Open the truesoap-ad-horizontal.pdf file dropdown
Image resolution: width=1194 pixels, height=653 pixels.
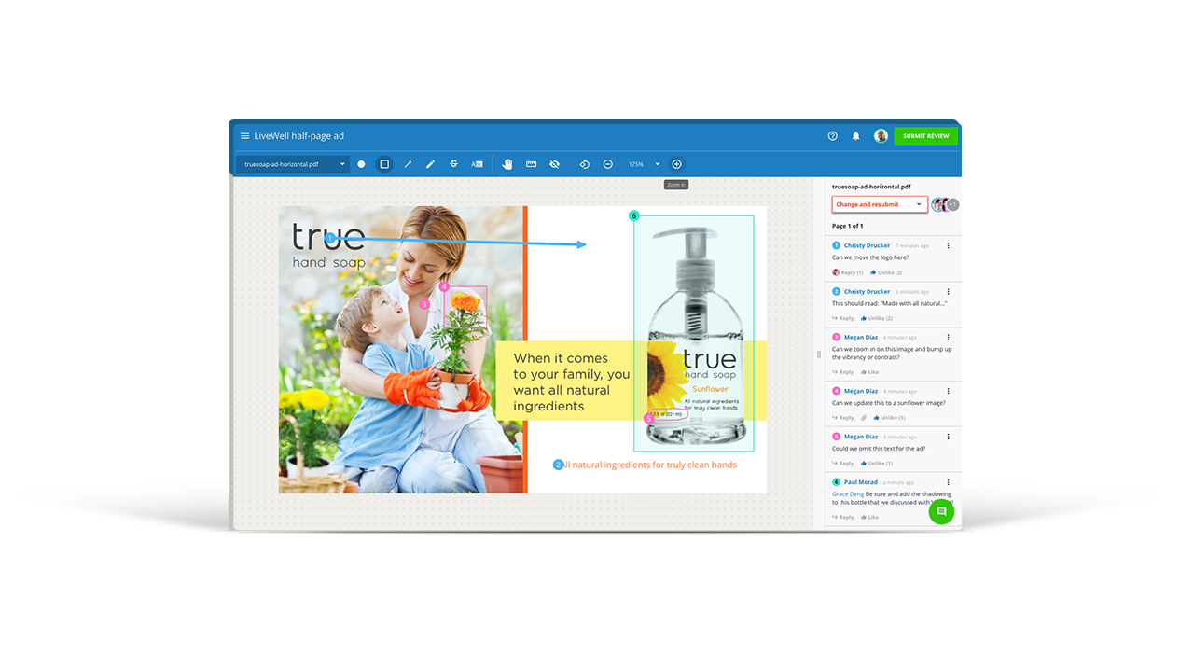pos(292,164)
